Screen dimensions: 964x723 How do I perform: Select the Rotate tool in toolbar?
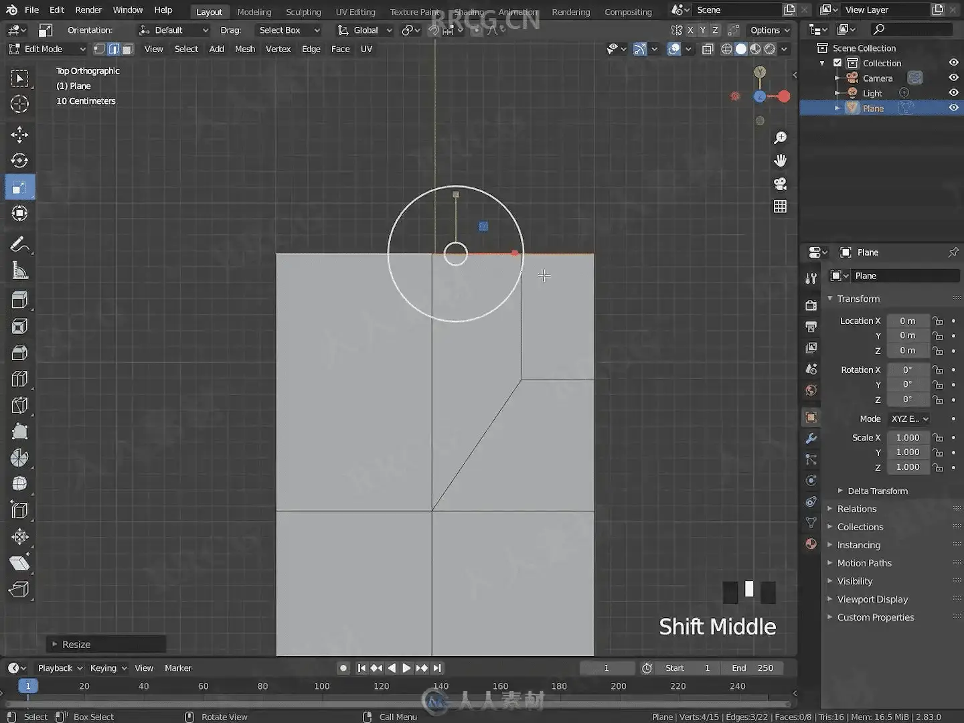pyautogui.click(x=19, y=161)
